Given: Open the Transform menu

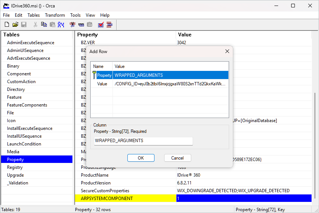Looking at the screenshot, I should tap(55, 15).
